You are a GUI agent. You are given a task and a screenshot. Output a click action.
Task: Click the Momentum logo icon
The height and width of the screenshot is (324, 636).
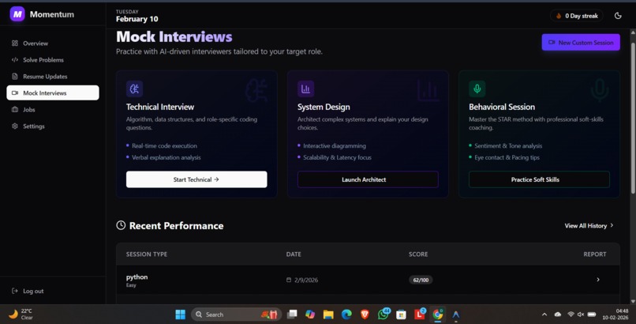click(x=17, y=14)
